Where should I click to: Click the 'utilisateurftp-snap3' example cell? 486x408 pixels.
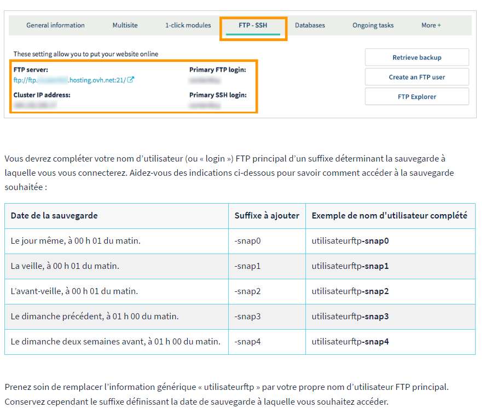pyautogui.click(x=350, y=317)
